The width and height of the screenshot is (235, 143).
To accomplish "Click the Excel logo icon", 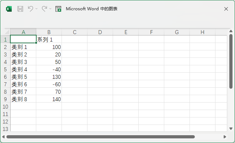I will click(9, 9).
